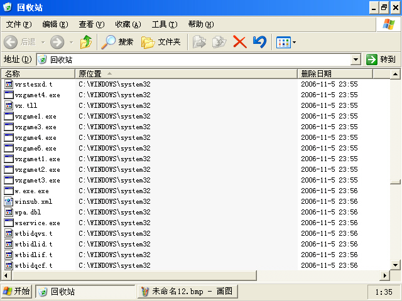Open the 帮助(H) menu
The image size is (402, 301).
201,24
